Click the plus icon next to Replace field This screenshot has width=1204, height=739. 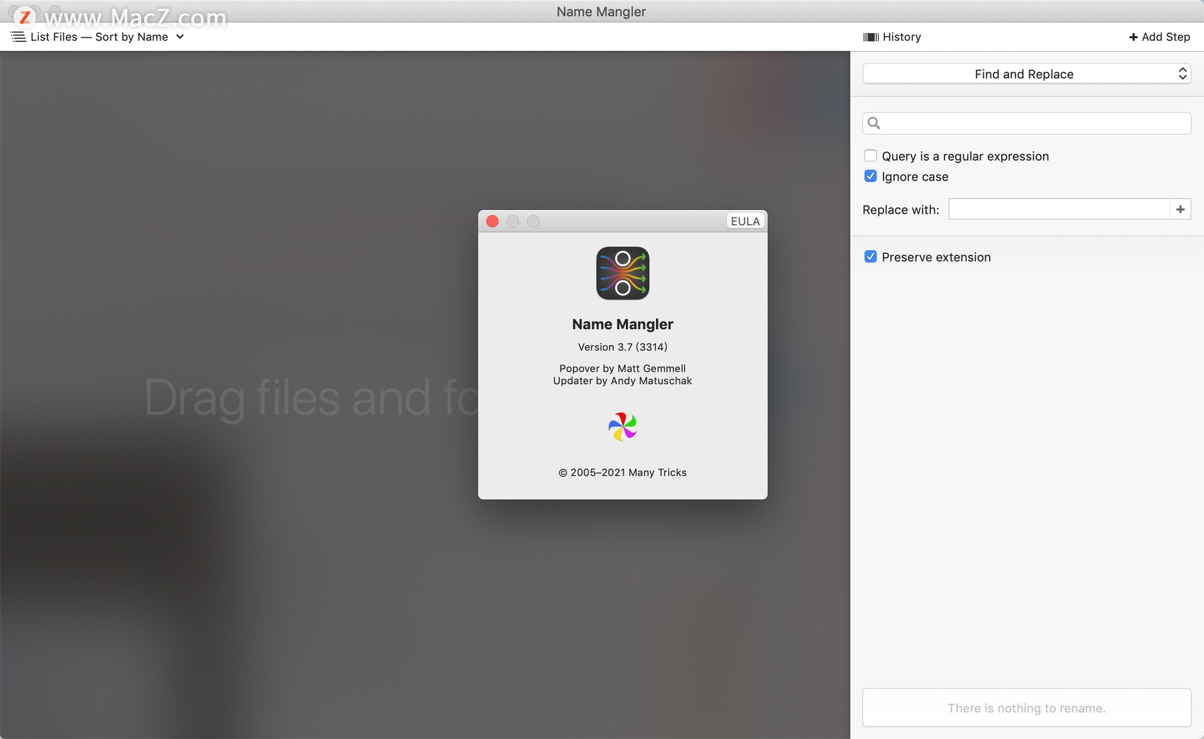pos(1181,209)
